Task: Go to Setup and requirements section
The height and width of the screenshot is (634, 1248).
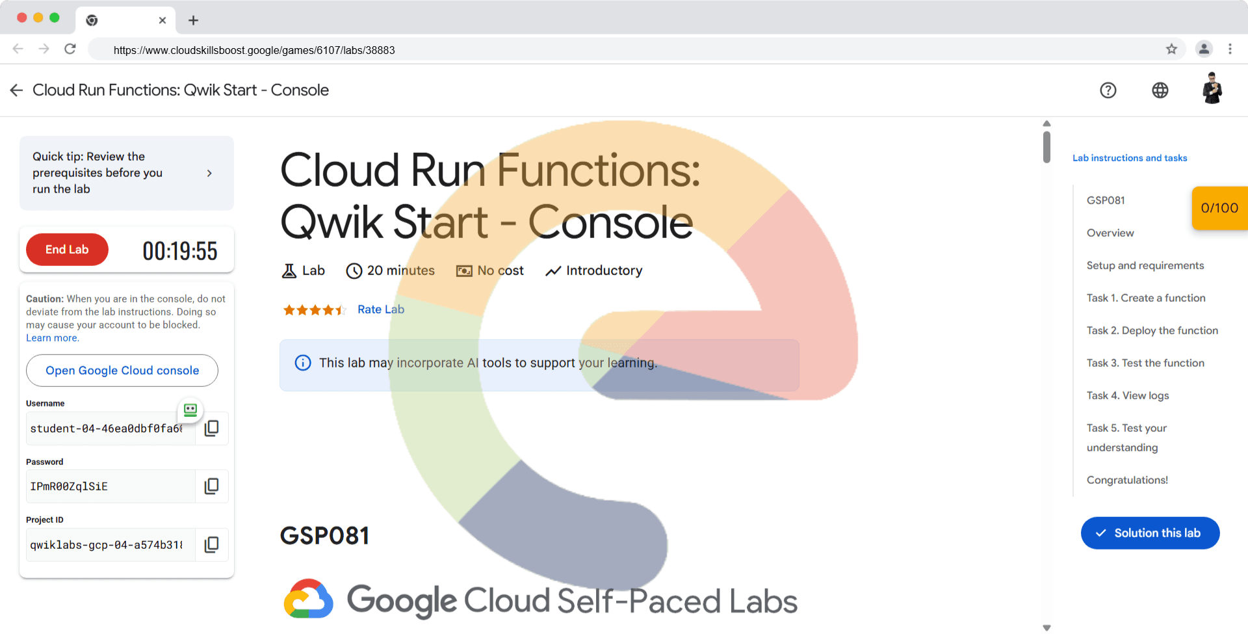Action: pos(1145,265)
